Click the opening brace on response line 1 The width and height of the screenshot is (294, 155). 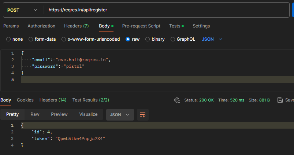tap(22, 125)
